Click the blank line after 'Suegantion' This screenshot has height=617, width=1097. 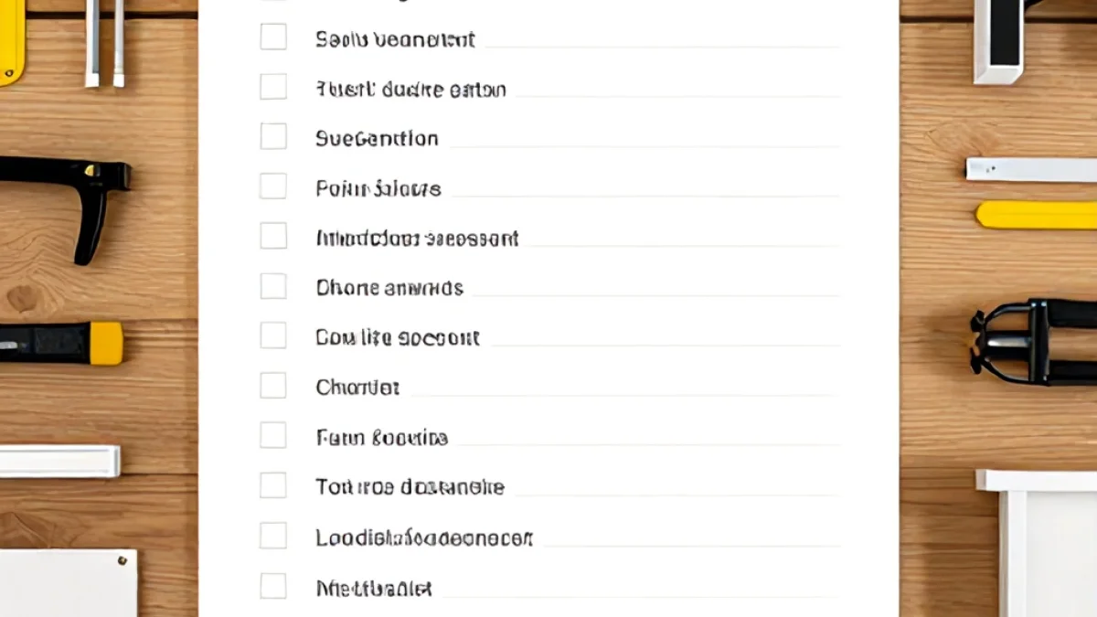pos(644,146)
